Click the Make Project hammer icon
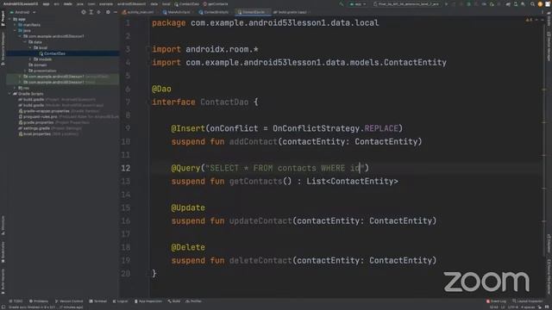The image size is (552, 310). click(342, 4)
